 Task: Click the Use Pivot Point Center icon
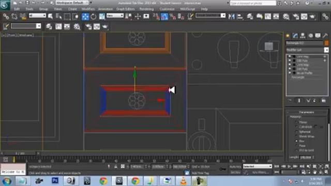tap(128, 16)
